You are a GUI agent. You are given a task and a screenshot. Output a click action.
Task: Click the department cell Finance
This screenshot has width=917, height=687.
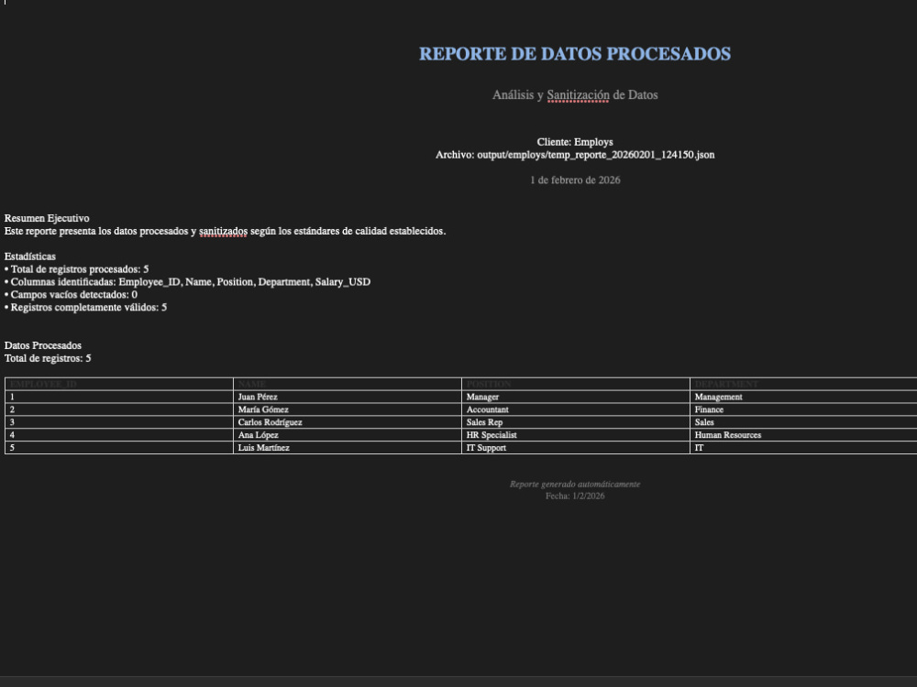[x=803, y=409]
